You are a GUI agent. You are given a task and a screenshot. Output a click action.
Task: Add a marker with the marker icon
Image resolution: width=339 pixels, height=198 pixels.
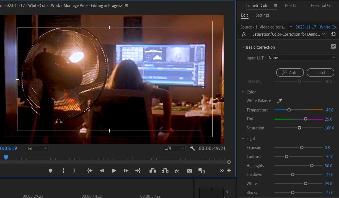tap(50, 171)
